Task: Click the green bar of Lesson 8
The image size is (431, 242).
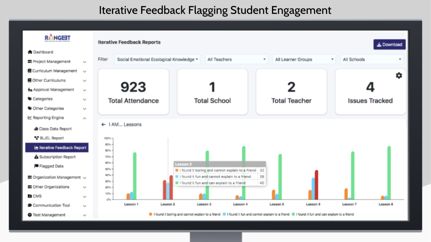Action: click(x=389, y=173)
